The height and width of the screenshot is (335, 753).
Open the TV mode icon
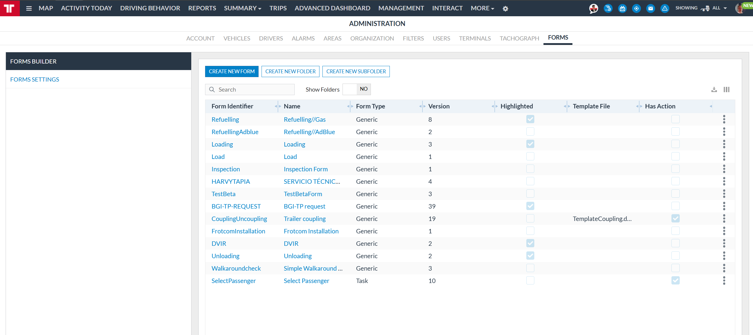622,9
